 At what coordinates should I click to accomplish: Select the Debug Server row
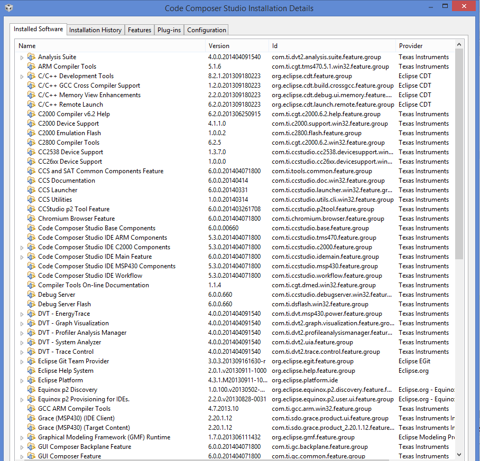tap(235, 295)
